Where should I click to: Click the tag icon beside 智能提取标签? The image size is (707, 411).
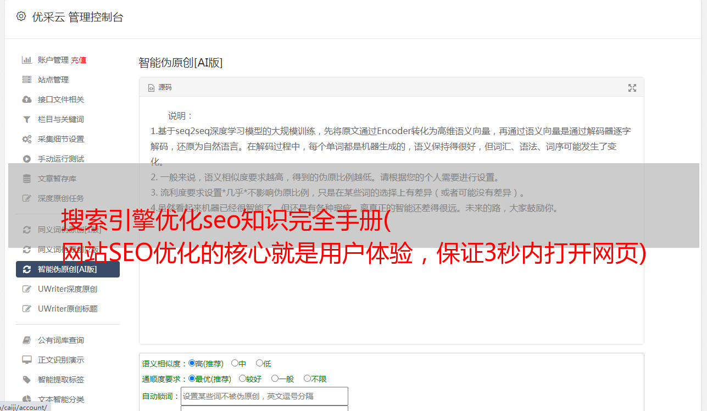point(26,380)
